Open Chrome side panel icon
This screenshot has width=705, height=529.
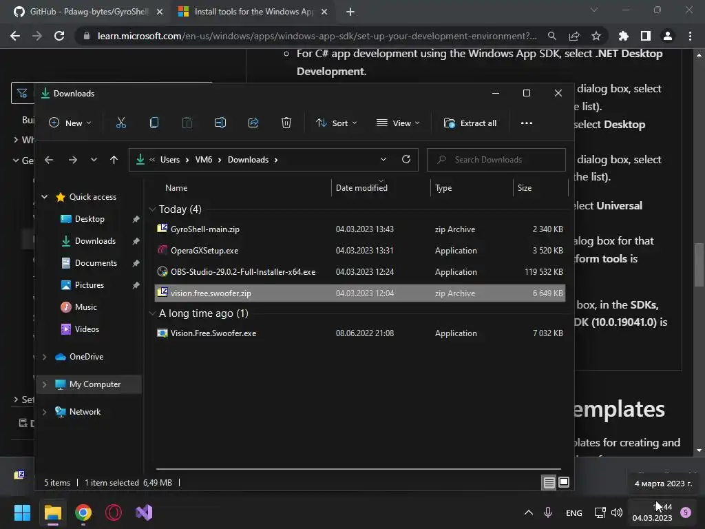pyautogui.click(x=646, y=36)
